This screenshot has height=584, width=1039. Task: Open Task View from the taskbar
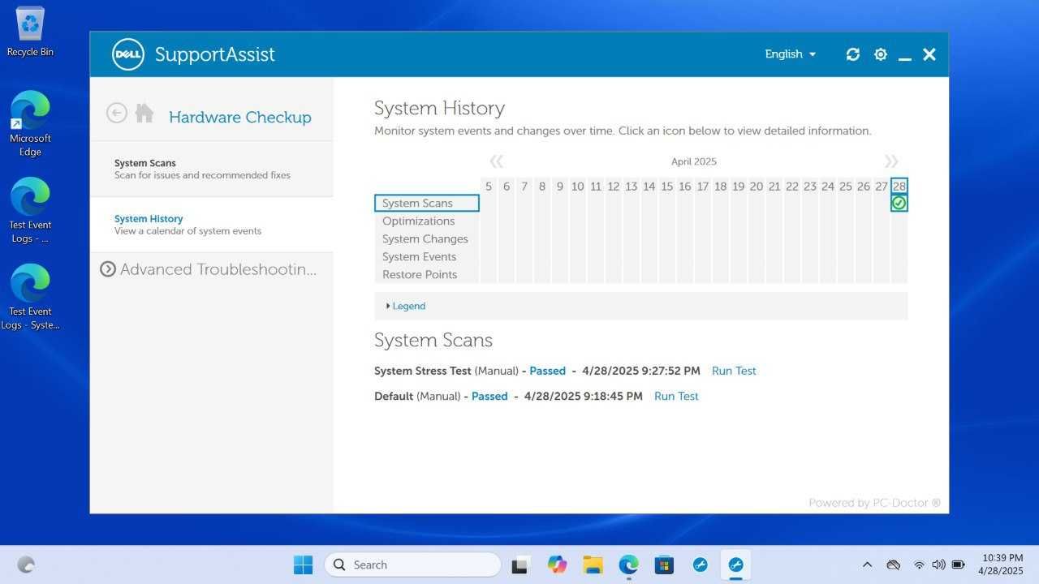pos(520,565)
